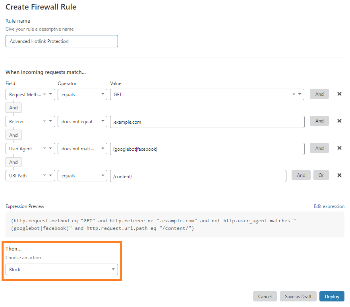Open the Edit expression link
Image resolution: width=350 pixels, height=307 pixels.
coord(329,206)
